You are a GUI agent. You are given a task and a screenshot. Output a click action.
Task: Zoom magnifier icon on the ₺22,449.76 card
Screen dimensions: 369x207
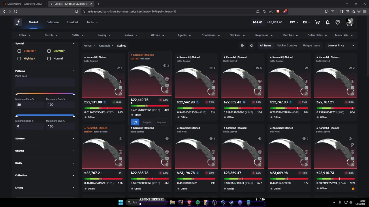click(x=167, y=91)
